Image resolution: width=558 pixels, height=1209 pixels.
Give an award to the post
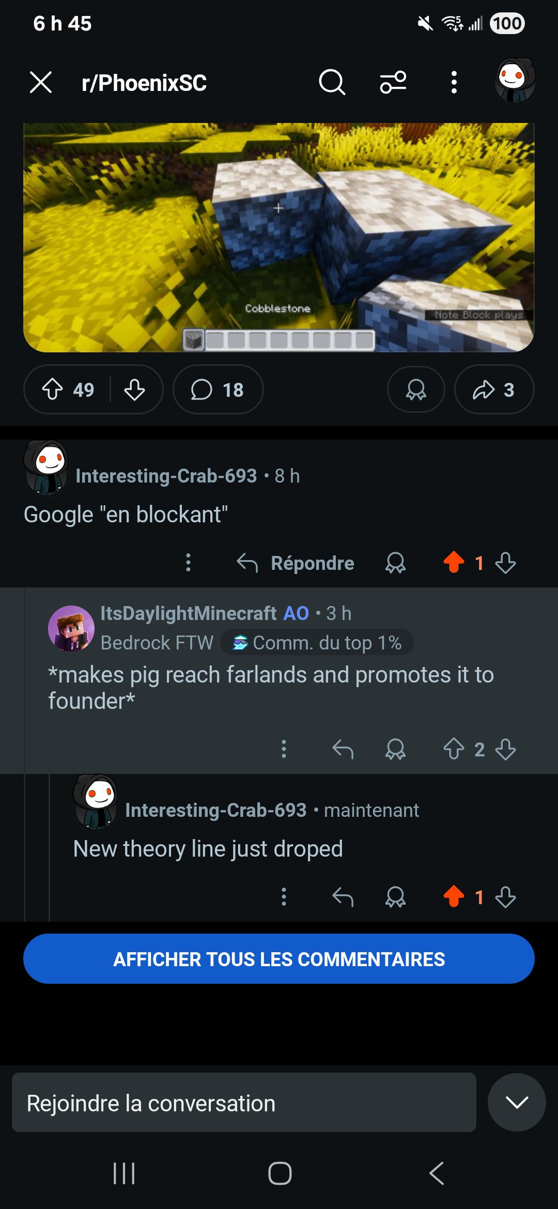pos(416,390)
